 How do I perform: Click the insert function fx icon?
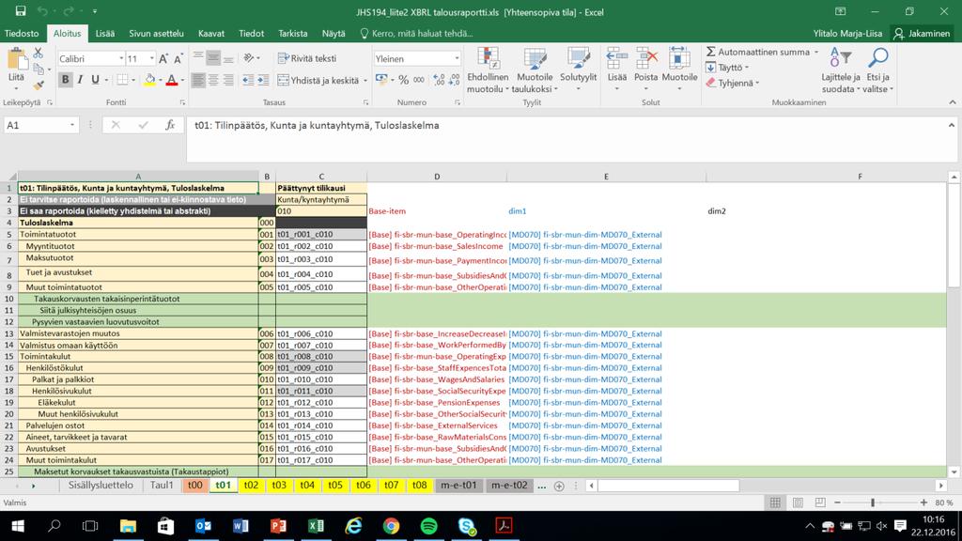point(170,125)
